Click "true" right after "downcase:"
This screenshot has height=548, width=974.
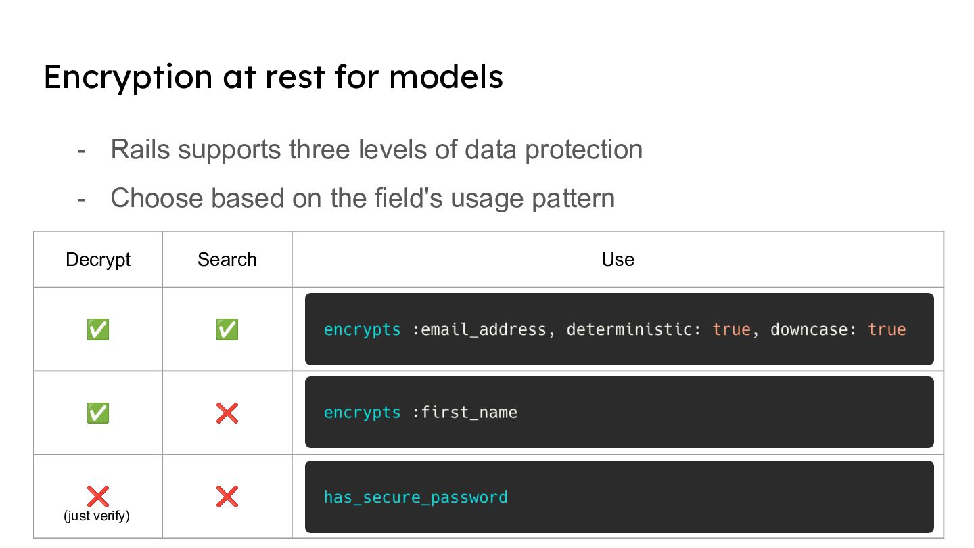(887, 329)
